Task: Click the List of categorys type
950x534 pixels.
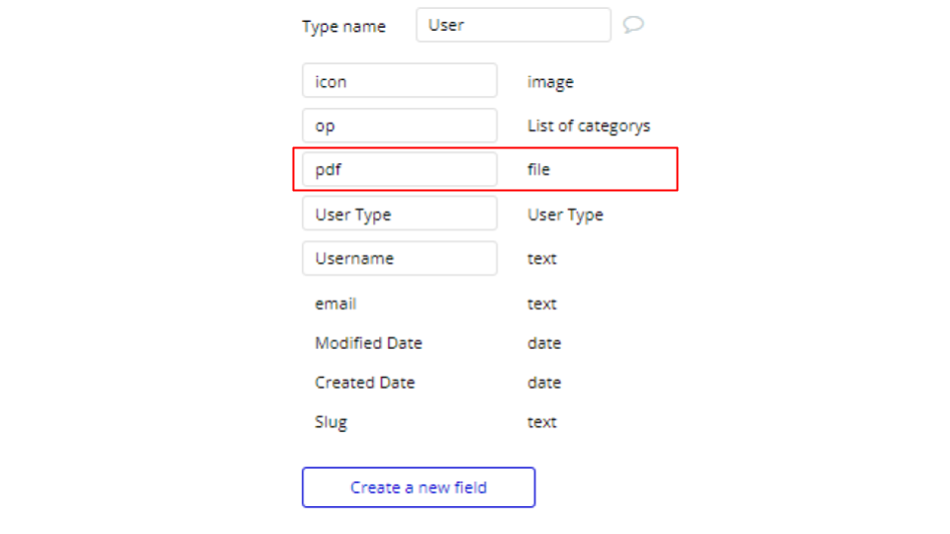Action: point(588,126)
